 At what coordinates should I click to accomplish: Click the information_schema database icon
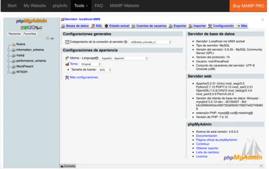14,50
